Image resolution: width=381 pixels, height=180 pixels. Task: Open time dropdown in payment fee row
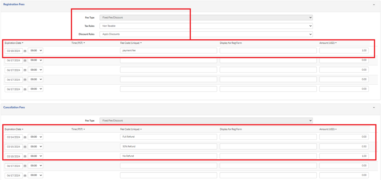point(36,51)
